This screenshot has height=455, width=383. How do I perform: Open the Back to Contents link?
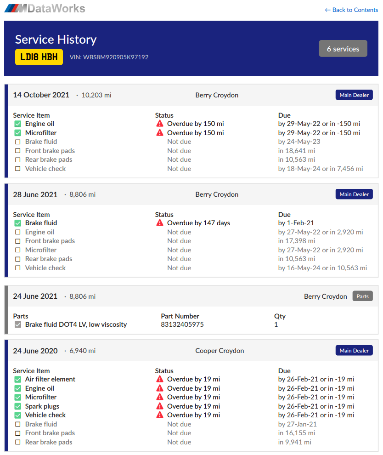coord(351,10)
